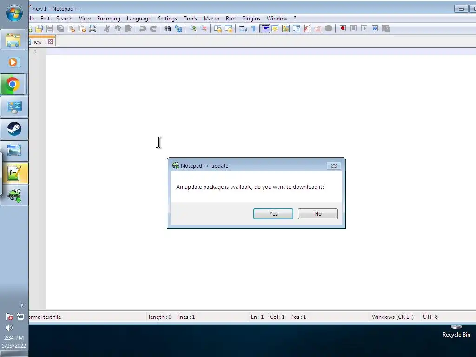Click the Playback macro icon

click(364, 28)
